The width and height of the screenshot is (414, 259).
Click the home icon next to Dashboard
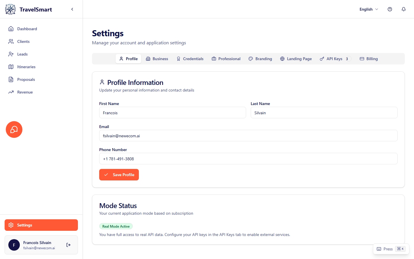click(11, 28)
